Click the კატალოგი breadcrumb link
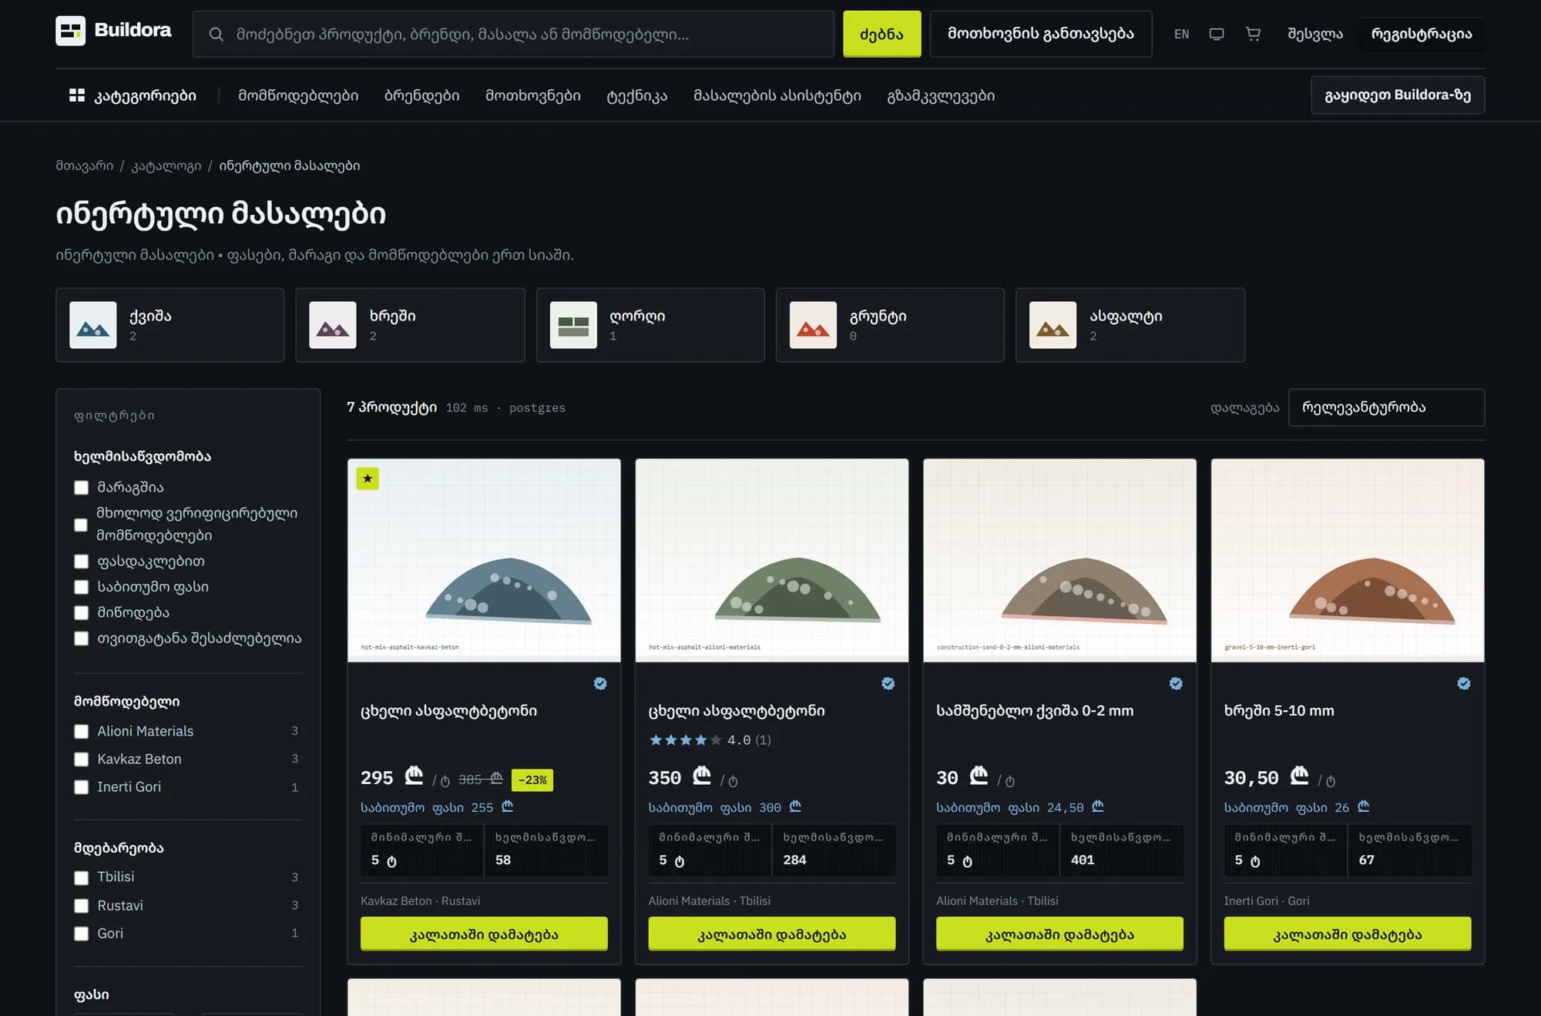 point(166,166)
